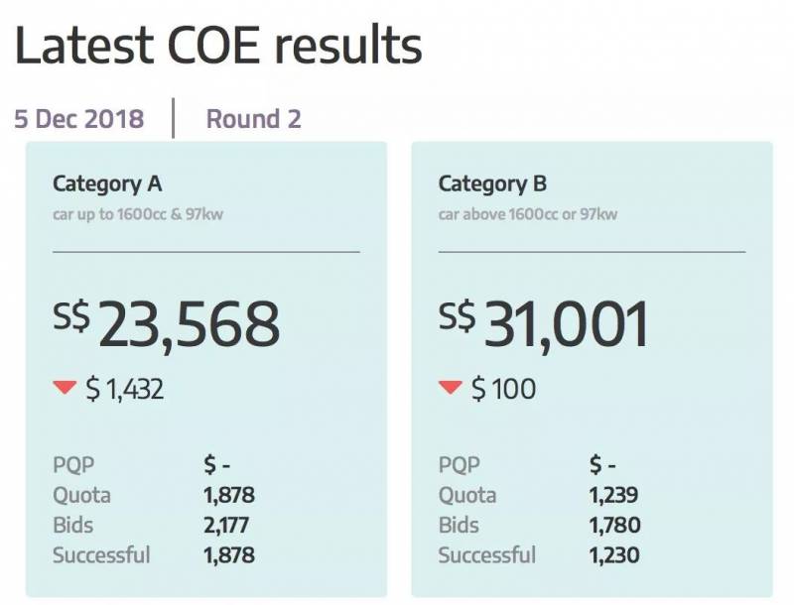794x605 pixels.
Task: Click the $1,432 price change in Category A
Action: point(124,390)
